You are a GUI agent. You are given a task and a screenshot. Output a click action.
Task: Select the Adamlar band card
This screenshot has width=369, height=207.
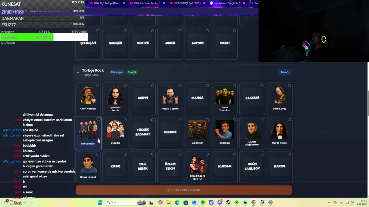click(x=197, y=133)
